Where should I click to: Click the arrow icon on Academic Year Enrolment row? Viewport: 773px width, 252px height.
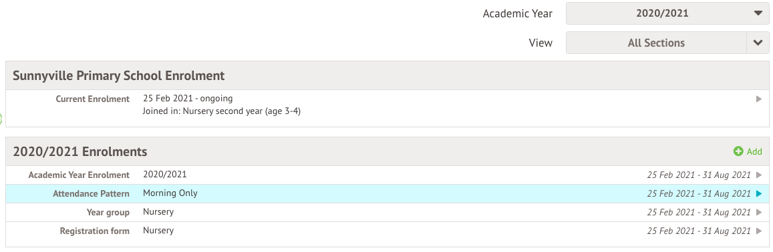coord(759,175)
